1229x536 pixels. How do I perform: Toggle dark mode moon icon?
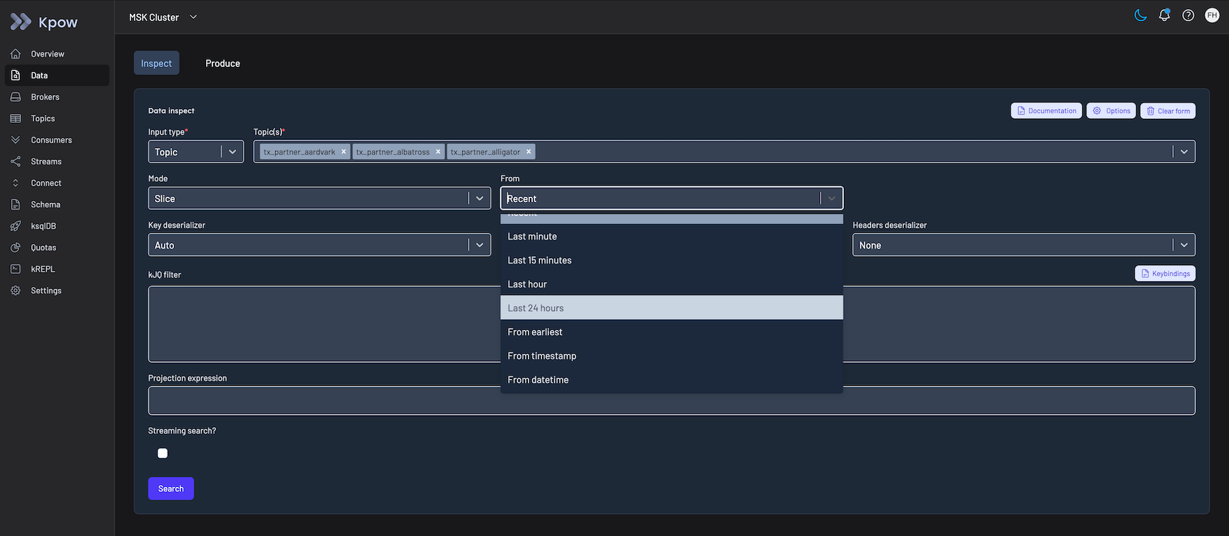point(1140,16)
